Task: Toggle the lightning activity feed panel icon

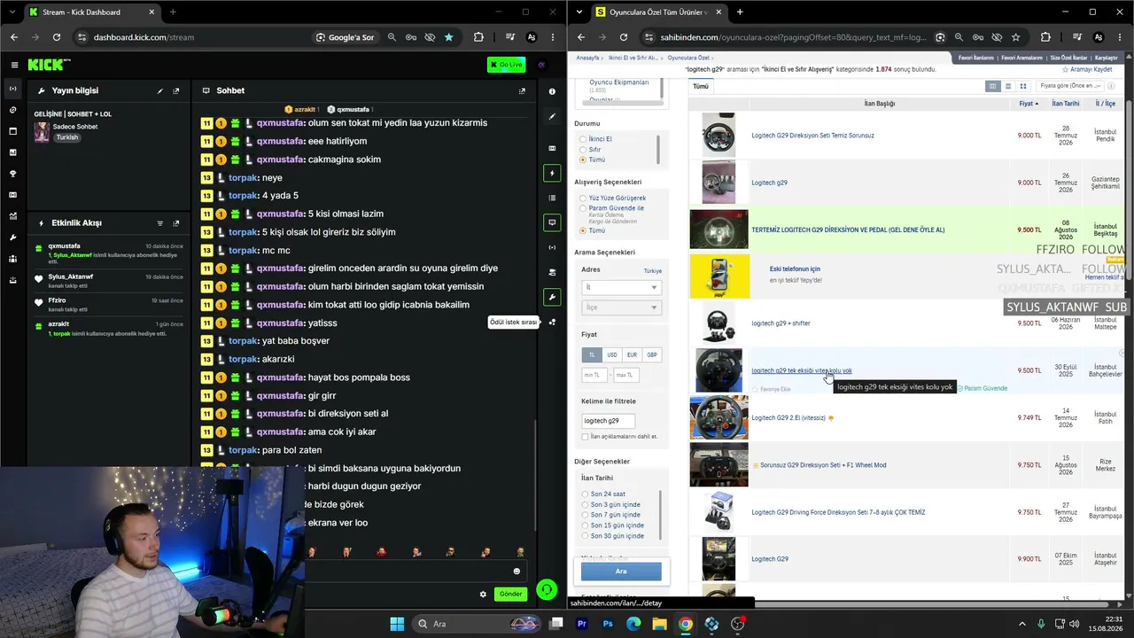Action: click(552, 173)
